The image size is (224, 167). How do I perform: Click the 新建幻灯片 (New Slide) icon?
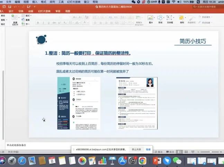click(x=15, y=20)
